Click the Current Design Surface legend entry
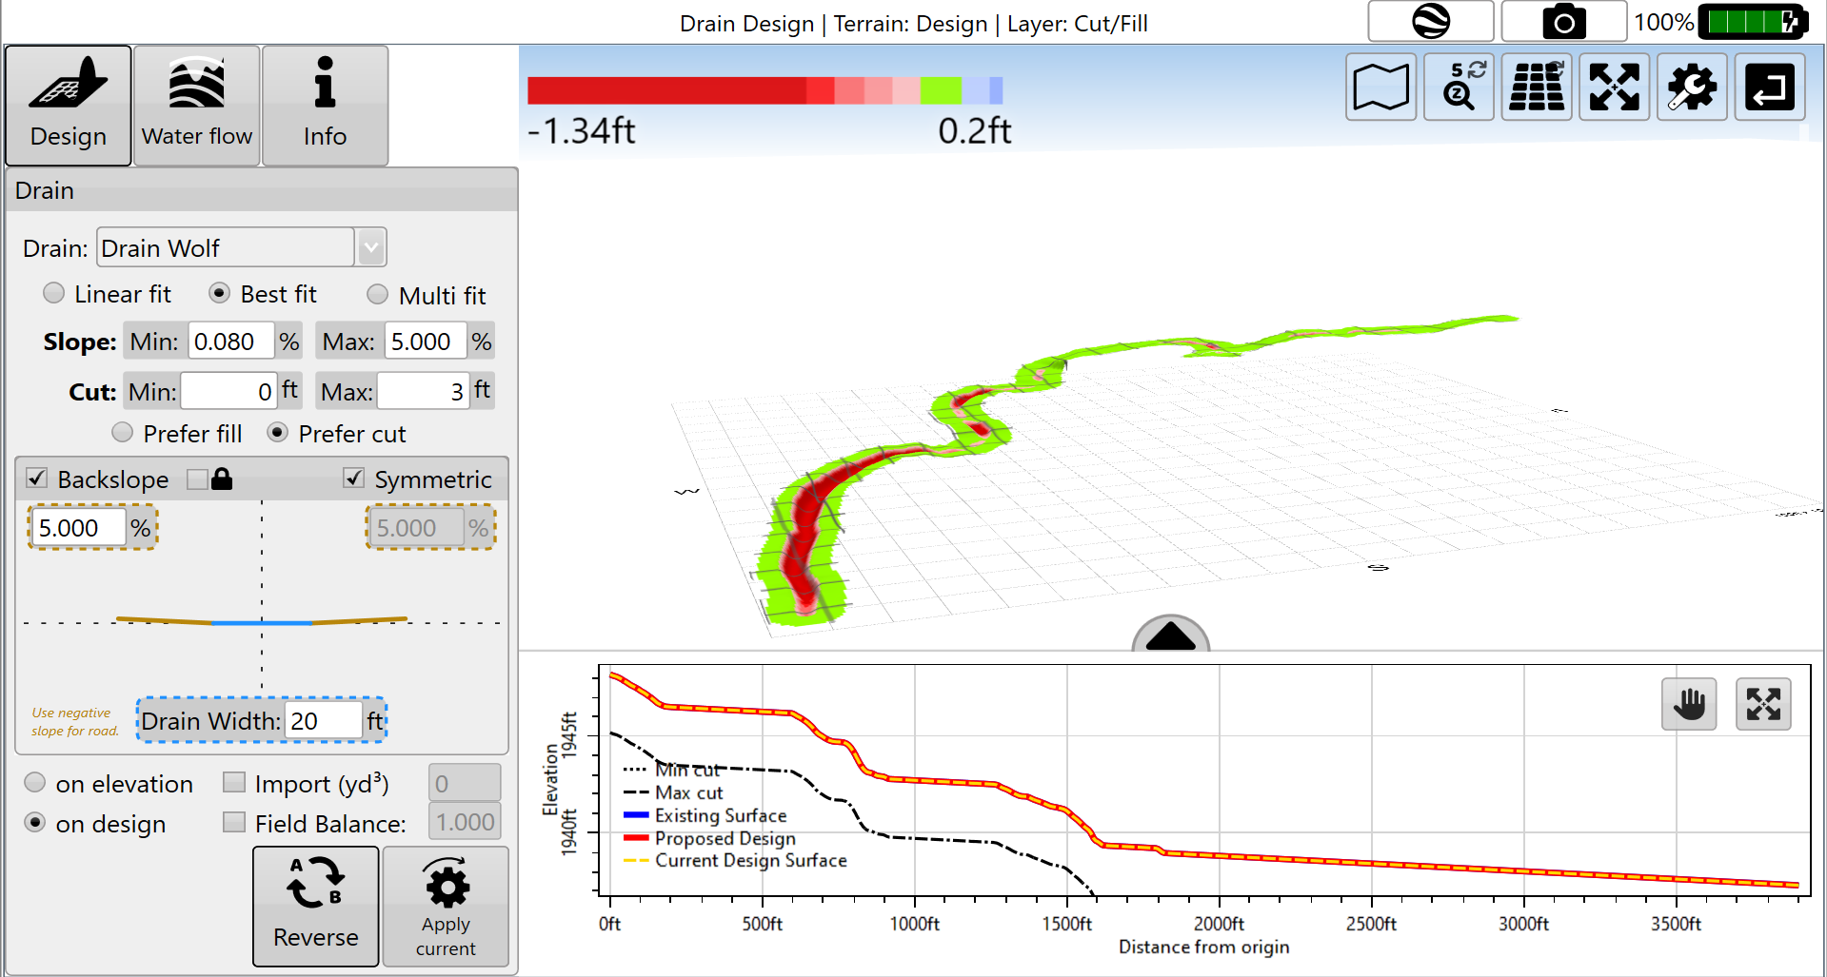Viewport: 1827px width, 977px height. (x=735, y=860)
